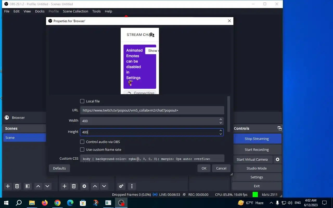The width and height of the screenshot is (333, 208).
Task: Open Google Chrome from the taskbar
Action: click(57, 203)
